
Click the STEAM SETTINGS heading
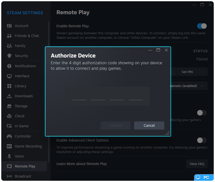pos(25,13)
